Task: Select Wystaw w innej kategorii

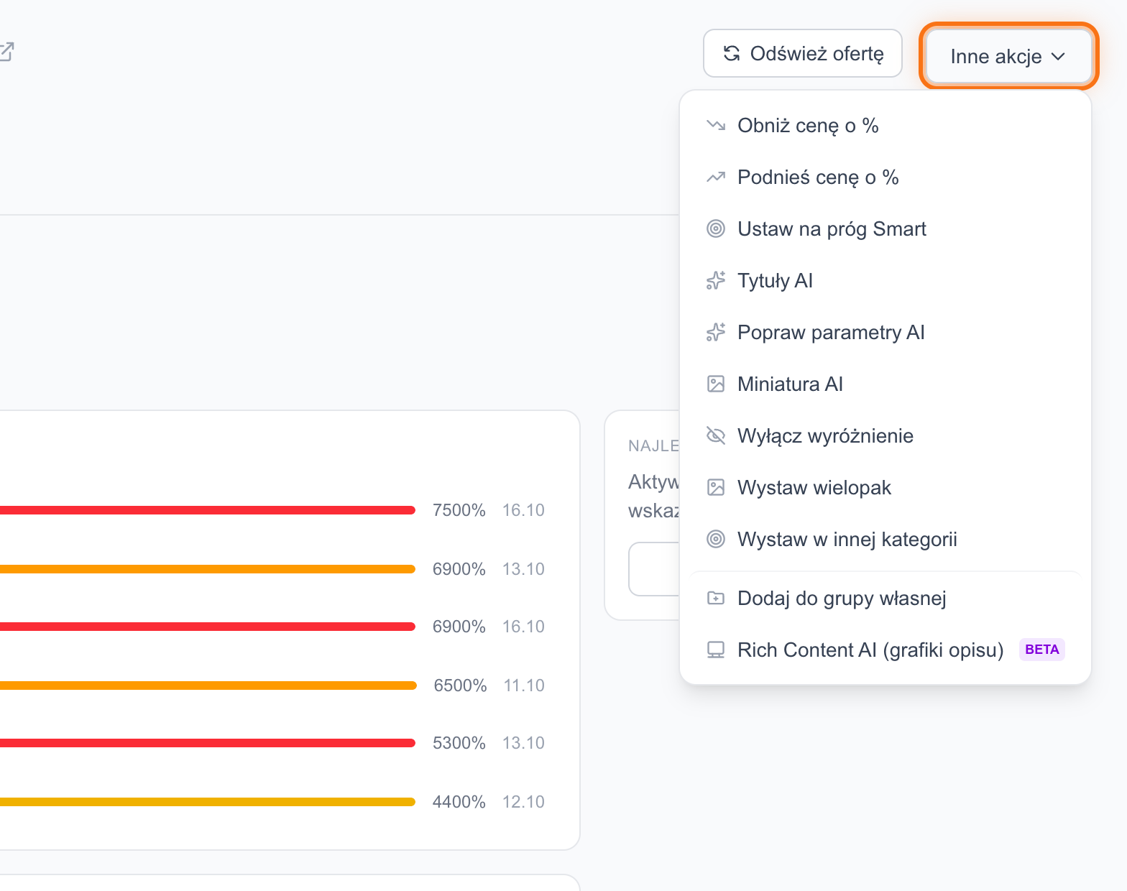Action: click(885, 540)
